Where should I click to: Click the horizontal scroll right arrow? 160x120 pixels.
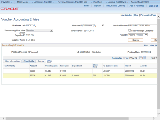point(153,118)
